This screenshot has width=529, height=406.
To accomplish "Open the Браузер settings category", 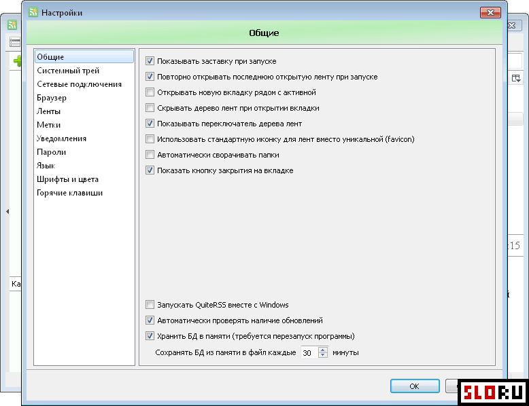I will 52,98.
